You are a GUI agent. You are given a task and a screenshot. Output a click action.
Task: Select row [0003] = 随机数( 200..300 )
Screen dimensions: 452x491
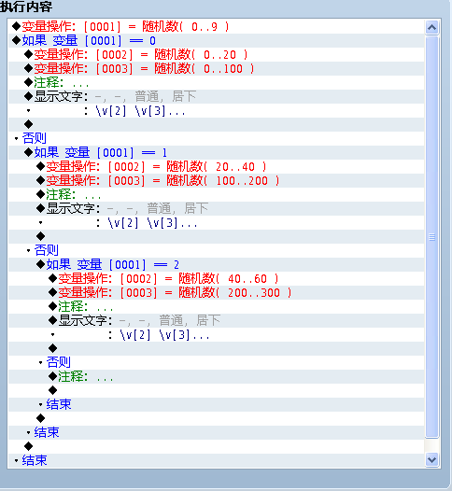pyautogui.click(x=216, y=293)
